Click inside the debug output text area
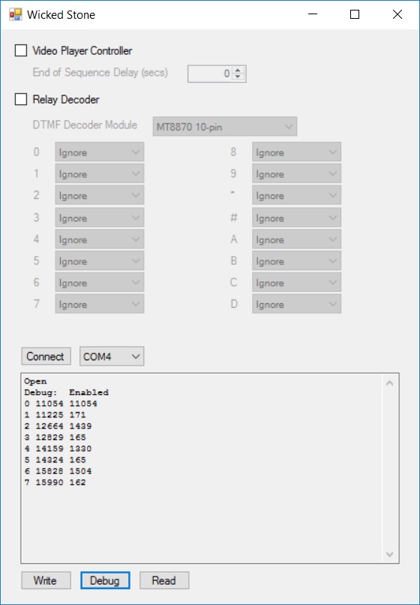This screenshot has width=420, height=605. [202, 468]
